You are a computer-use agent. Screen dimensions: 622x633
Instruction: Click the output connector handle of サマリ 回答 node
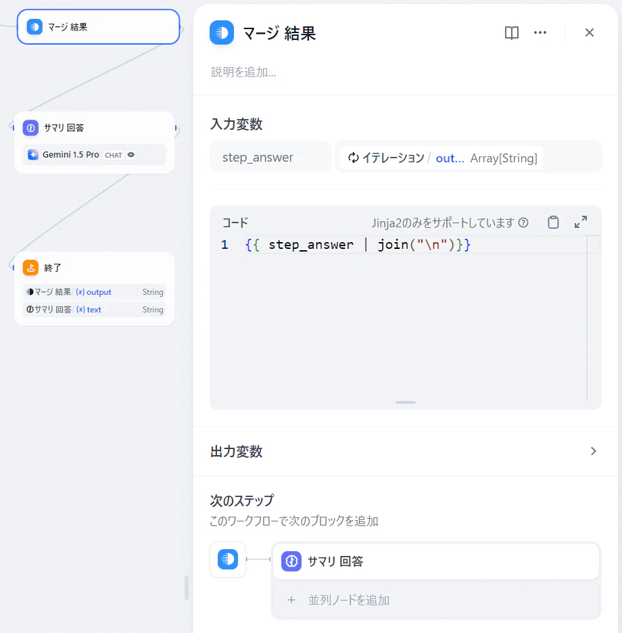(x=176, y=128)
